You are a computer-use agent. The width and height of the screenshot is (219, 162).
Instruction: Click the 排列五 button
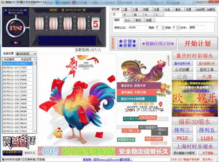[x=207, y=130]
